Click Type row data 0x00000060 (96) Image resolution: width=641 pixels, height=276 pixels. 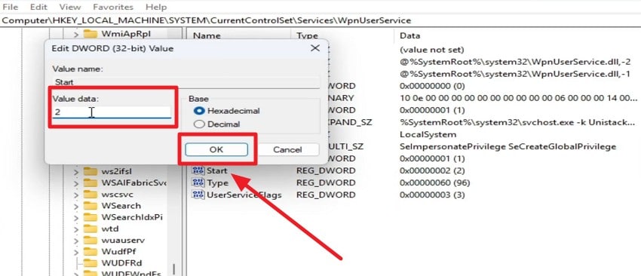(x=434, y=182)
